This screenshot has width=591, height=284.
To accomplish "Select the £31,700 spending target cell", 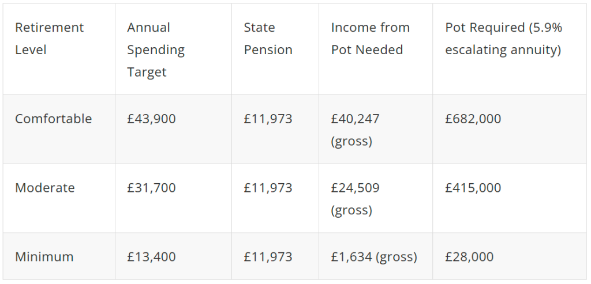I will 151,188.
